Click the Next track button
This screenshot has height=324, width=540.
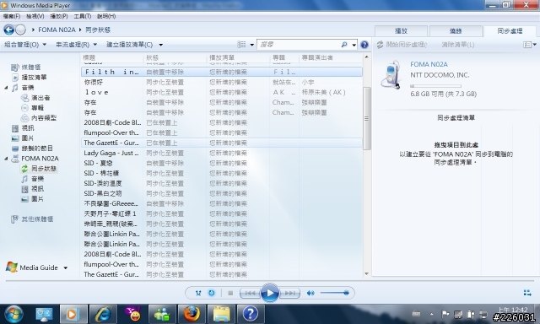(x=289, y=293)
